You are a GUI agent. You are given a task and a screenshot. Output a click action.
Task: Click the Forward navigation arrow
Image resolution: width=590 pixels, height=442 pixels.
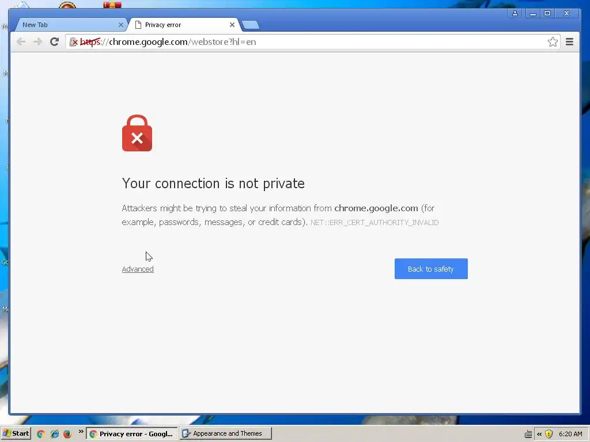[37, 41]
